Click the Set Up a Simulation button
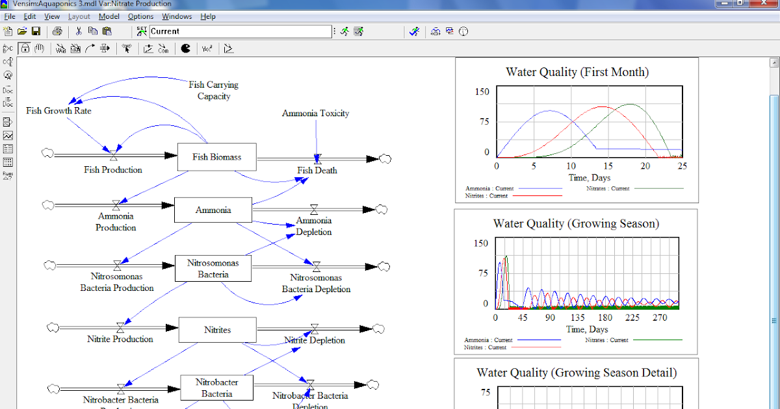 358,31
